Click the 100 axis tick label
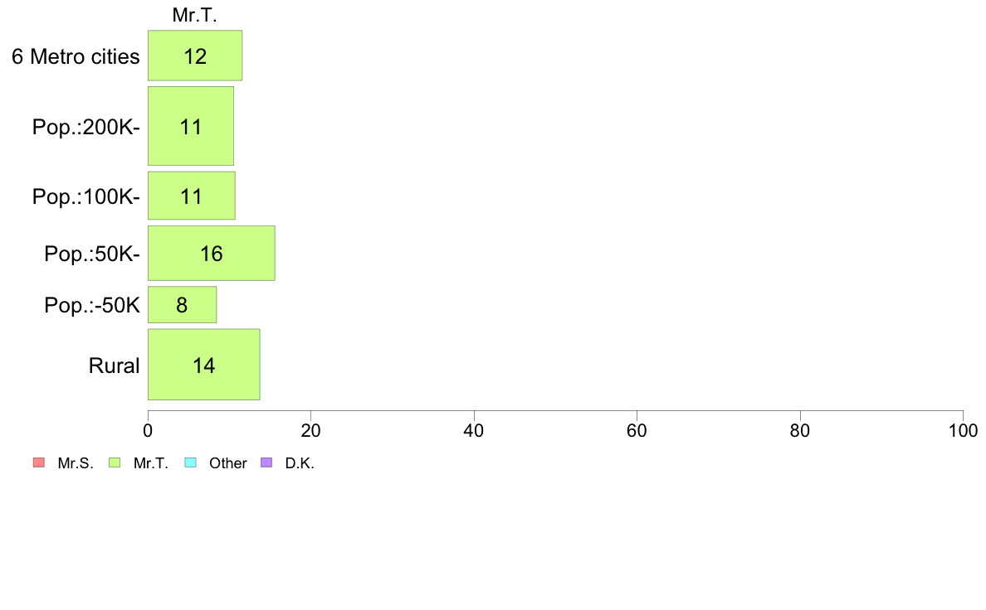The width and height of the screenshot is (986, 610). coord(964,430)
